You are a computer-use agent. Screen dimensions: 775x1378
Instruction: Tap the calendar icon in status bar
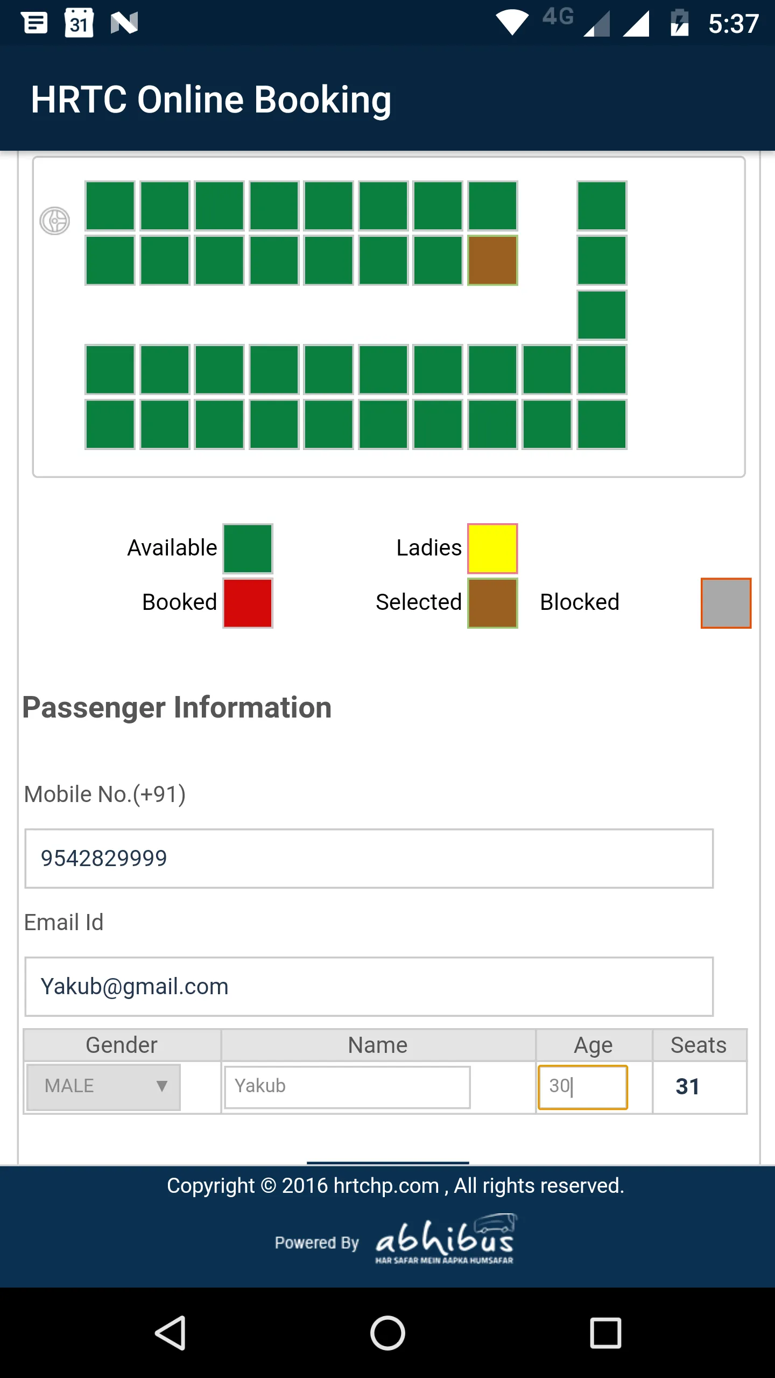(x=79, y=23)
